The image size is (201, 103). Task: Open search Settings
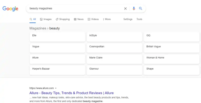pos(128,19)
